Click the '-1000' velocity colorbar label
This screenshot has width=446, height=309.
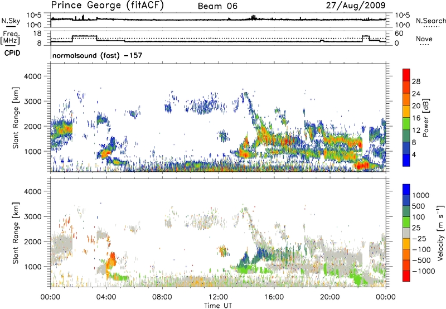[424, 271]
